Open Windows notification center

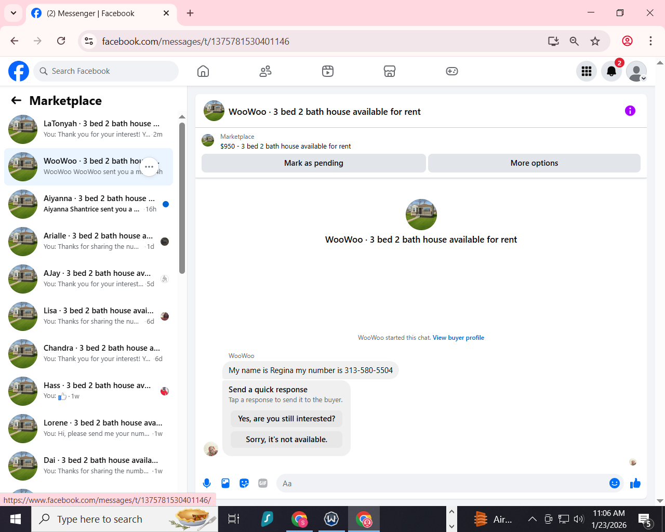(x=645, y=520)
